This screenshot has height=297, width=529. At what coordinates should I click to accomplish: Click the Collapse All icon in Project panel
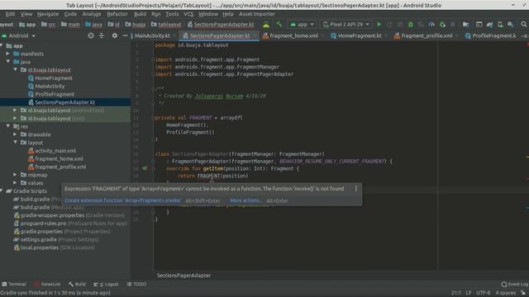pos(102,35)
